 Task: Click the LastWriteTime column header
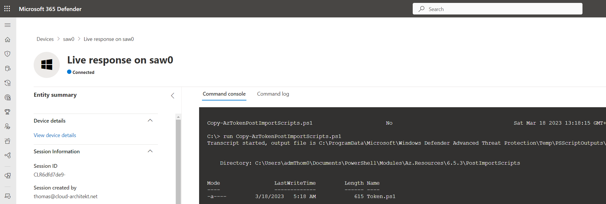pyautogui.click(x=295, y=183)
